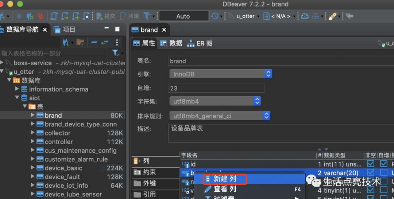Toggle 非空 checkbox for id column
The image size is (394, 199).
pyautogui.click(x=370, y=164)
